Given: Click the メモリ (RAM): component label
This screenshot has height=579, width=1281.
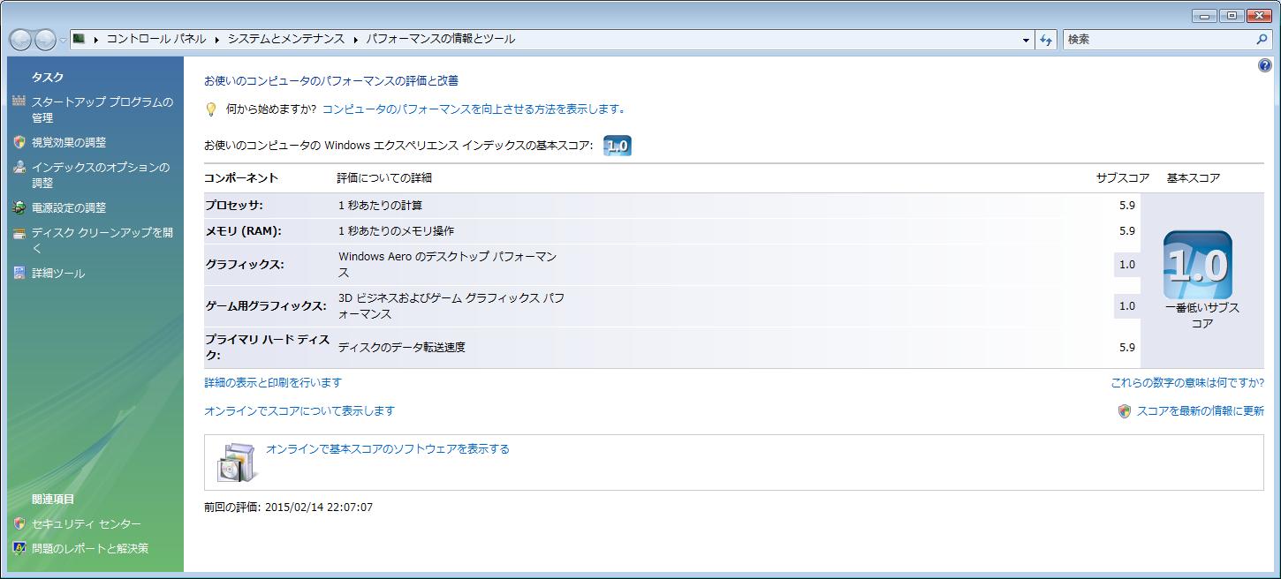Looking at the screenshot, I should click(x=243, y=231).
